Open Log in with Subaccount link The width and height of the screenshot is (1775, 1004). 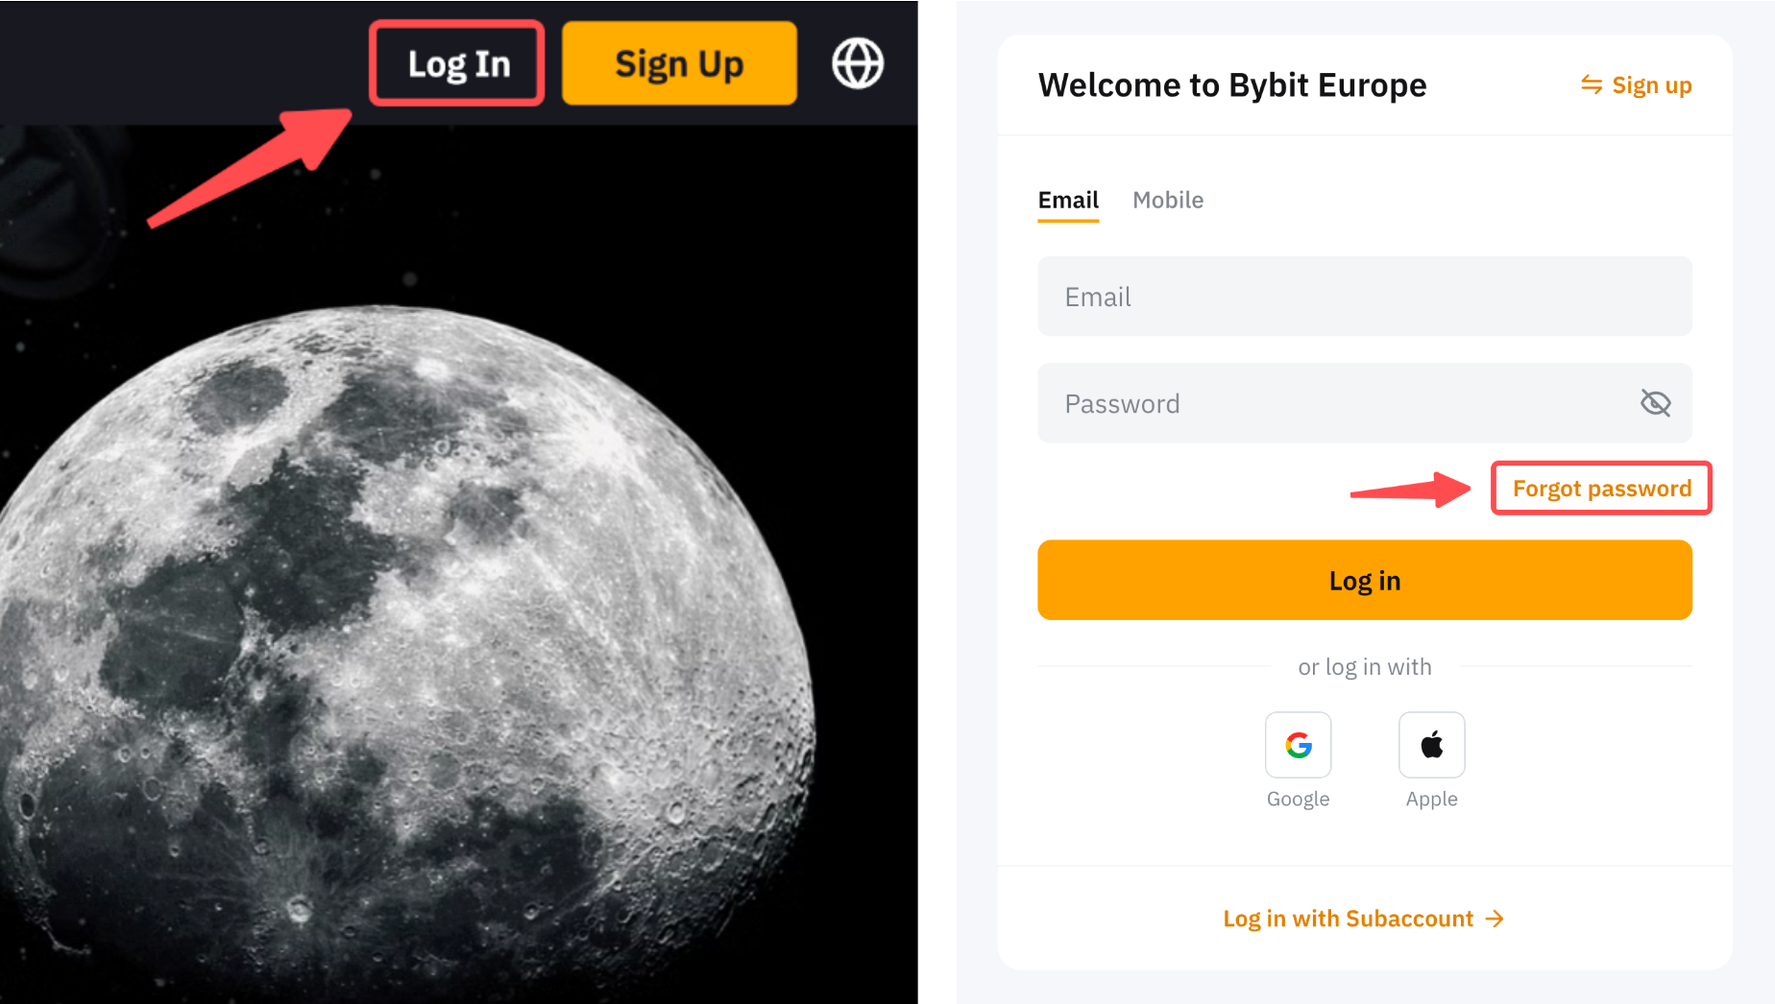click(1348, 919)
